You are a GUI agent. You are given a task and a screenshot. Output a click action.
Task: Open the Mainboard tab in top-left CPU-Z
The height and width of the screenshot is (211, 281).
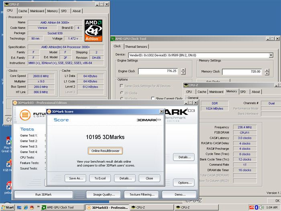(x=37, y=11)
